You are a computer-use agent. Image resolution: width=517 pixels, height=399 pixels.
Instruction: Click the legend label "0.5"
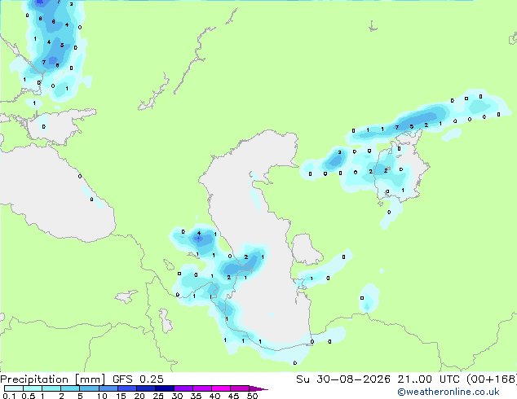tap(29, 396)
